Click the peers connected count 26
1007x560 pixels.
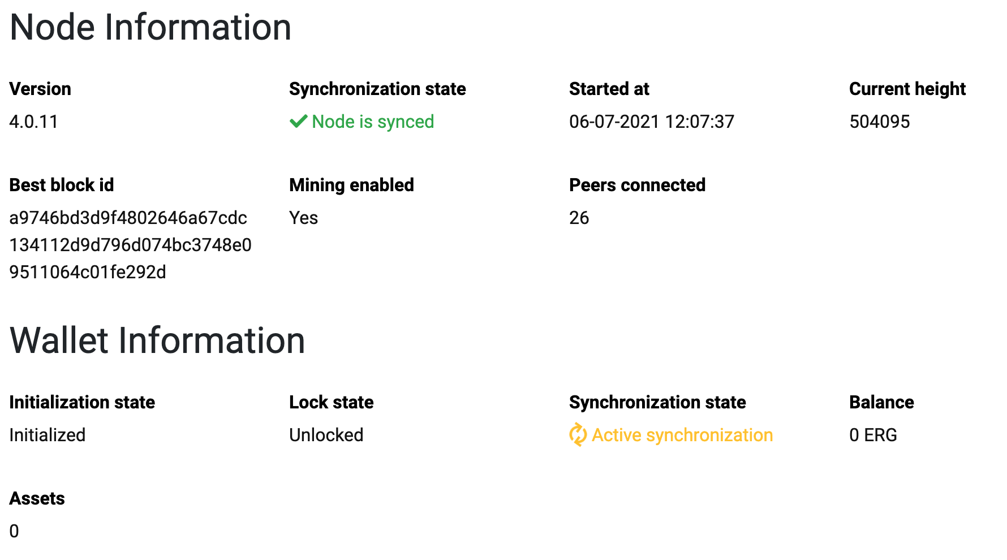click(579, 218)
